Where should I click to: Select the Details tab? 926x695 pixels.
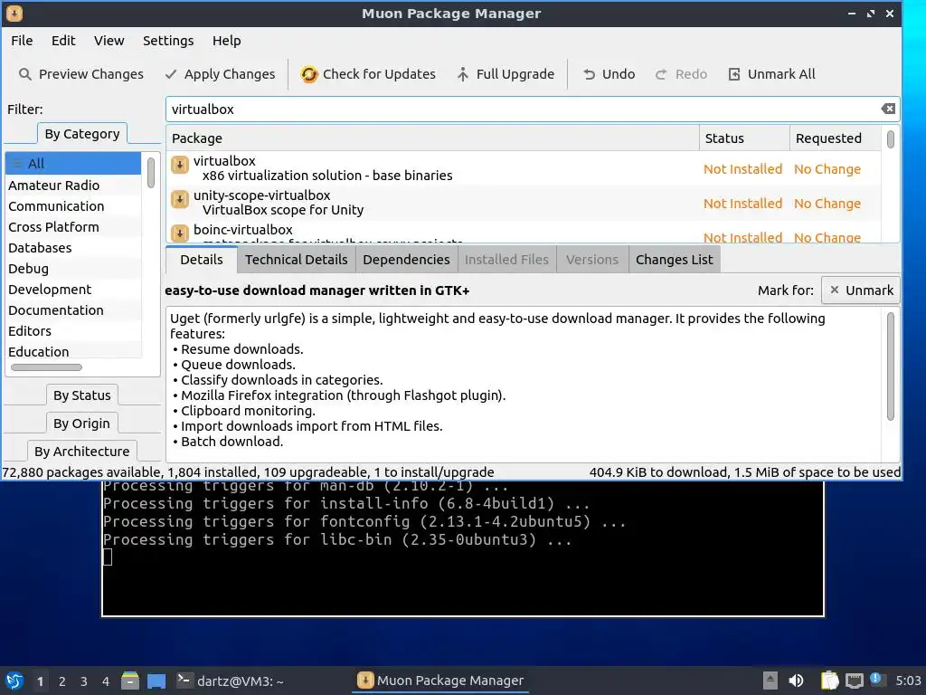point(202,260)
